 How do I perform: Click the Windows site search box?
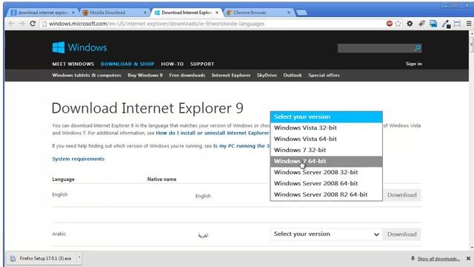pos(375,47)
